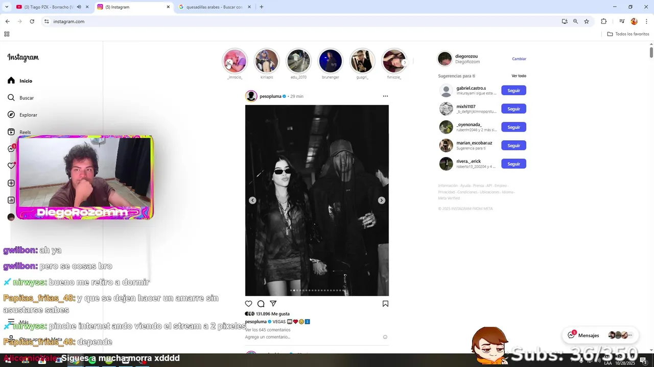The width and height of the screenshot is (654, 367).
Task: Open apps grid icon in bookmarks bar
Action: [x=7, y=34]
